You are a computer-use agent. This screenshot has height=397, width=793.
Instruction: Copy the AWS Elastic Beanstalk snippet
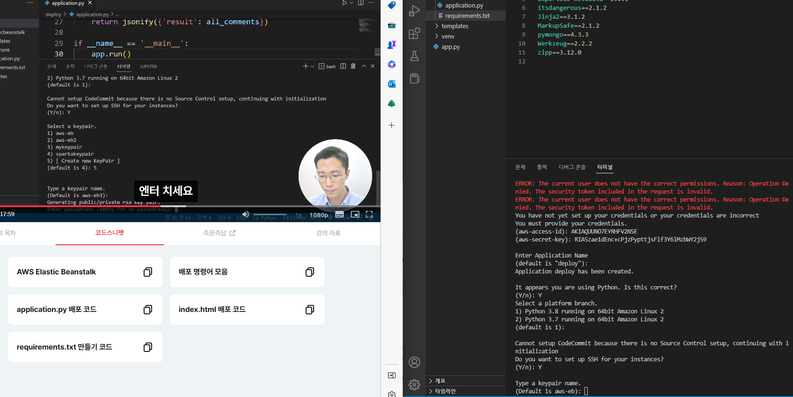(x=148, y=272)
